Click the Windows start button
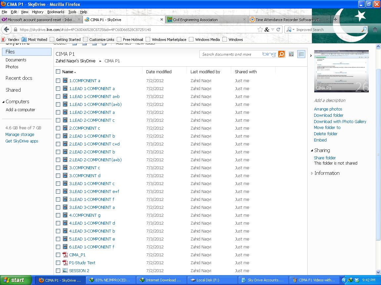This screenshot has height=285, width=381. (x=16, y=280)
